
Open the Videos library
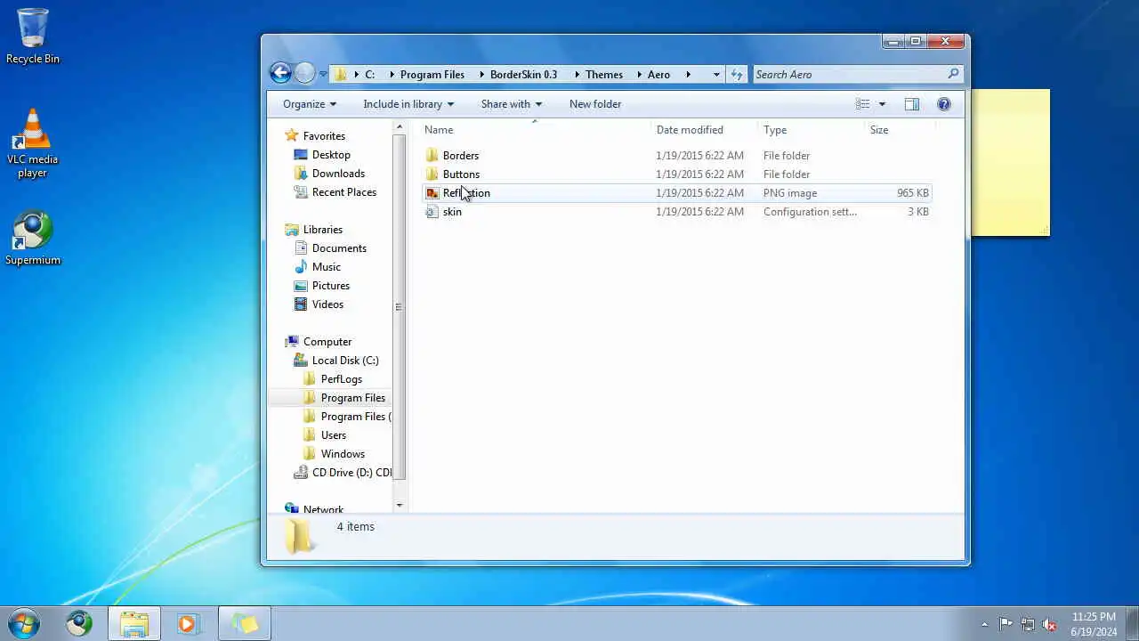327,304
